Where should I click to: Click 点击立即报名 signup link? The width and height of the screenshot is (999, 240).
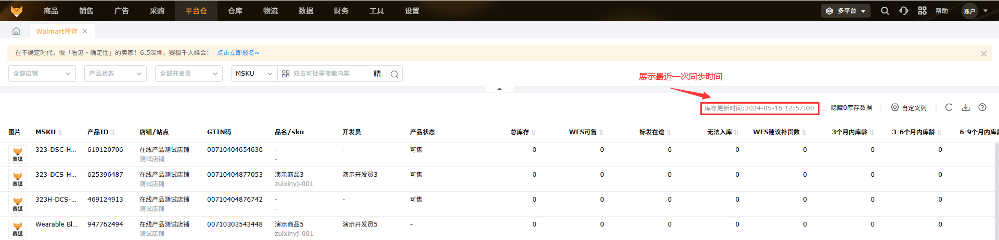(238, 53)
